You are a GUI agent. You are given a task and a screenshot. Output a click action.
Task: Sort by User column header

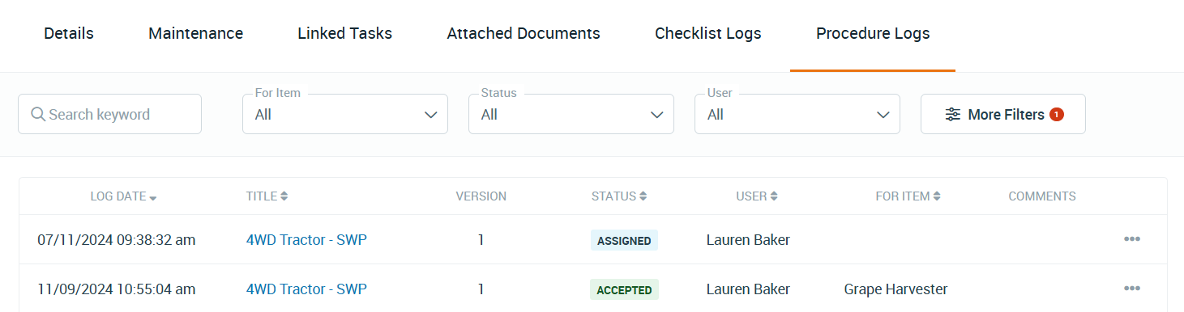coord(756,196)
